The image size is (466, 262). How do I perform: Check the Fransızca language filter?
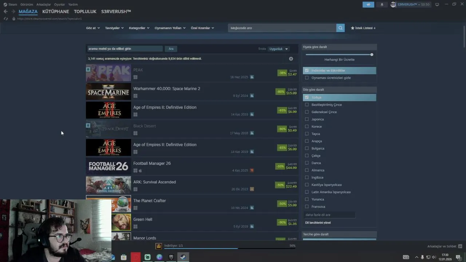click(x=307, y=207)
